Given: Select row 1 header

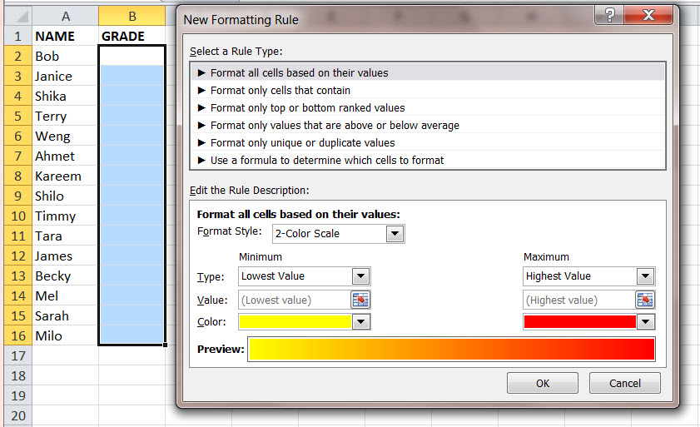Looking at the screenshot, I should point(17,36).
